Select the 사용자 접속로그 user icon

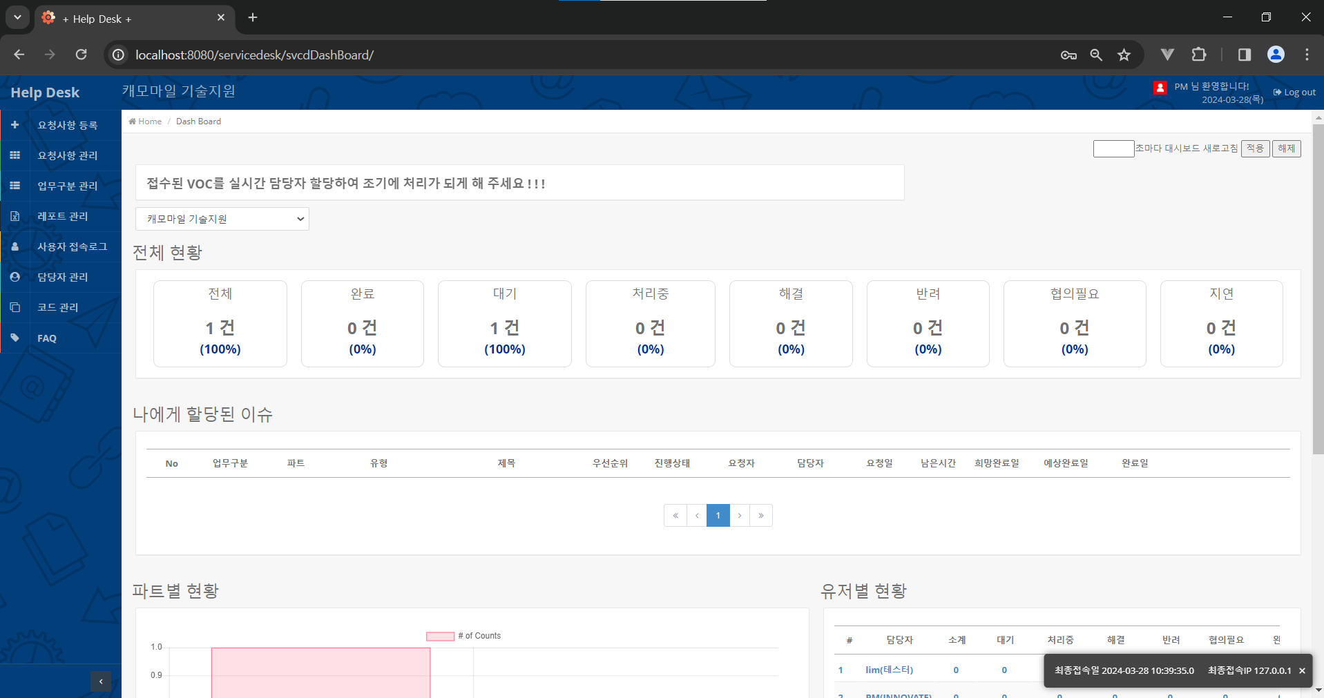tap(15, 246)
